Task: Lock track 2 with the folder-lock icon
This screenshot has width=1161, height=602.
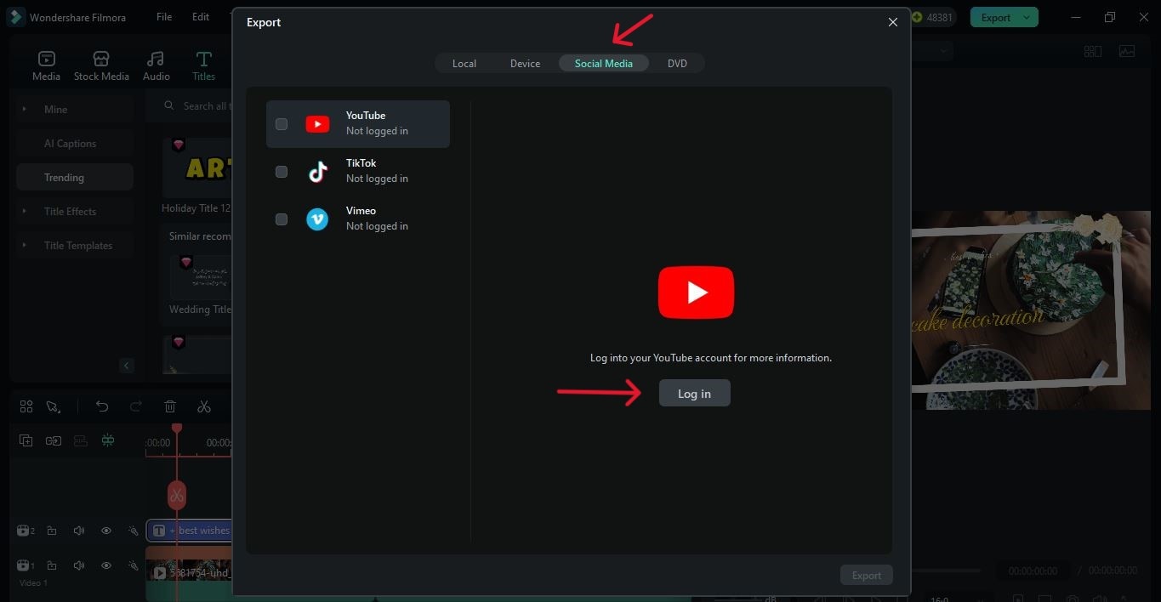Action: 52,531
